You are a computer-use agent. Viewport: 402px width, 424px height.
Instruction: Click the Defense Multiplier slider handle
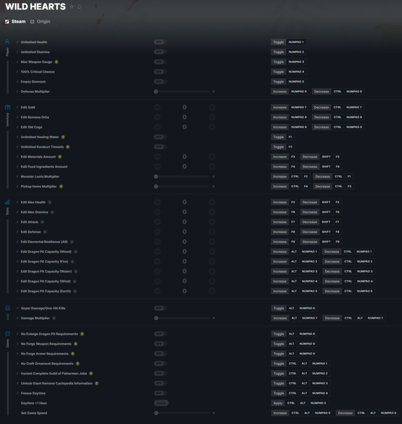156,92
